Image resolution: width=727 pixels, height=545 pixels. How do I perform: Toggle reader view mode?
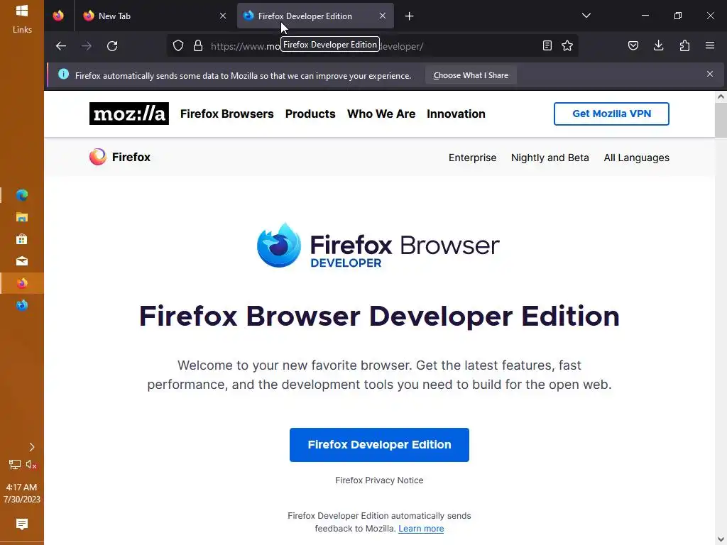coord(547,45)
